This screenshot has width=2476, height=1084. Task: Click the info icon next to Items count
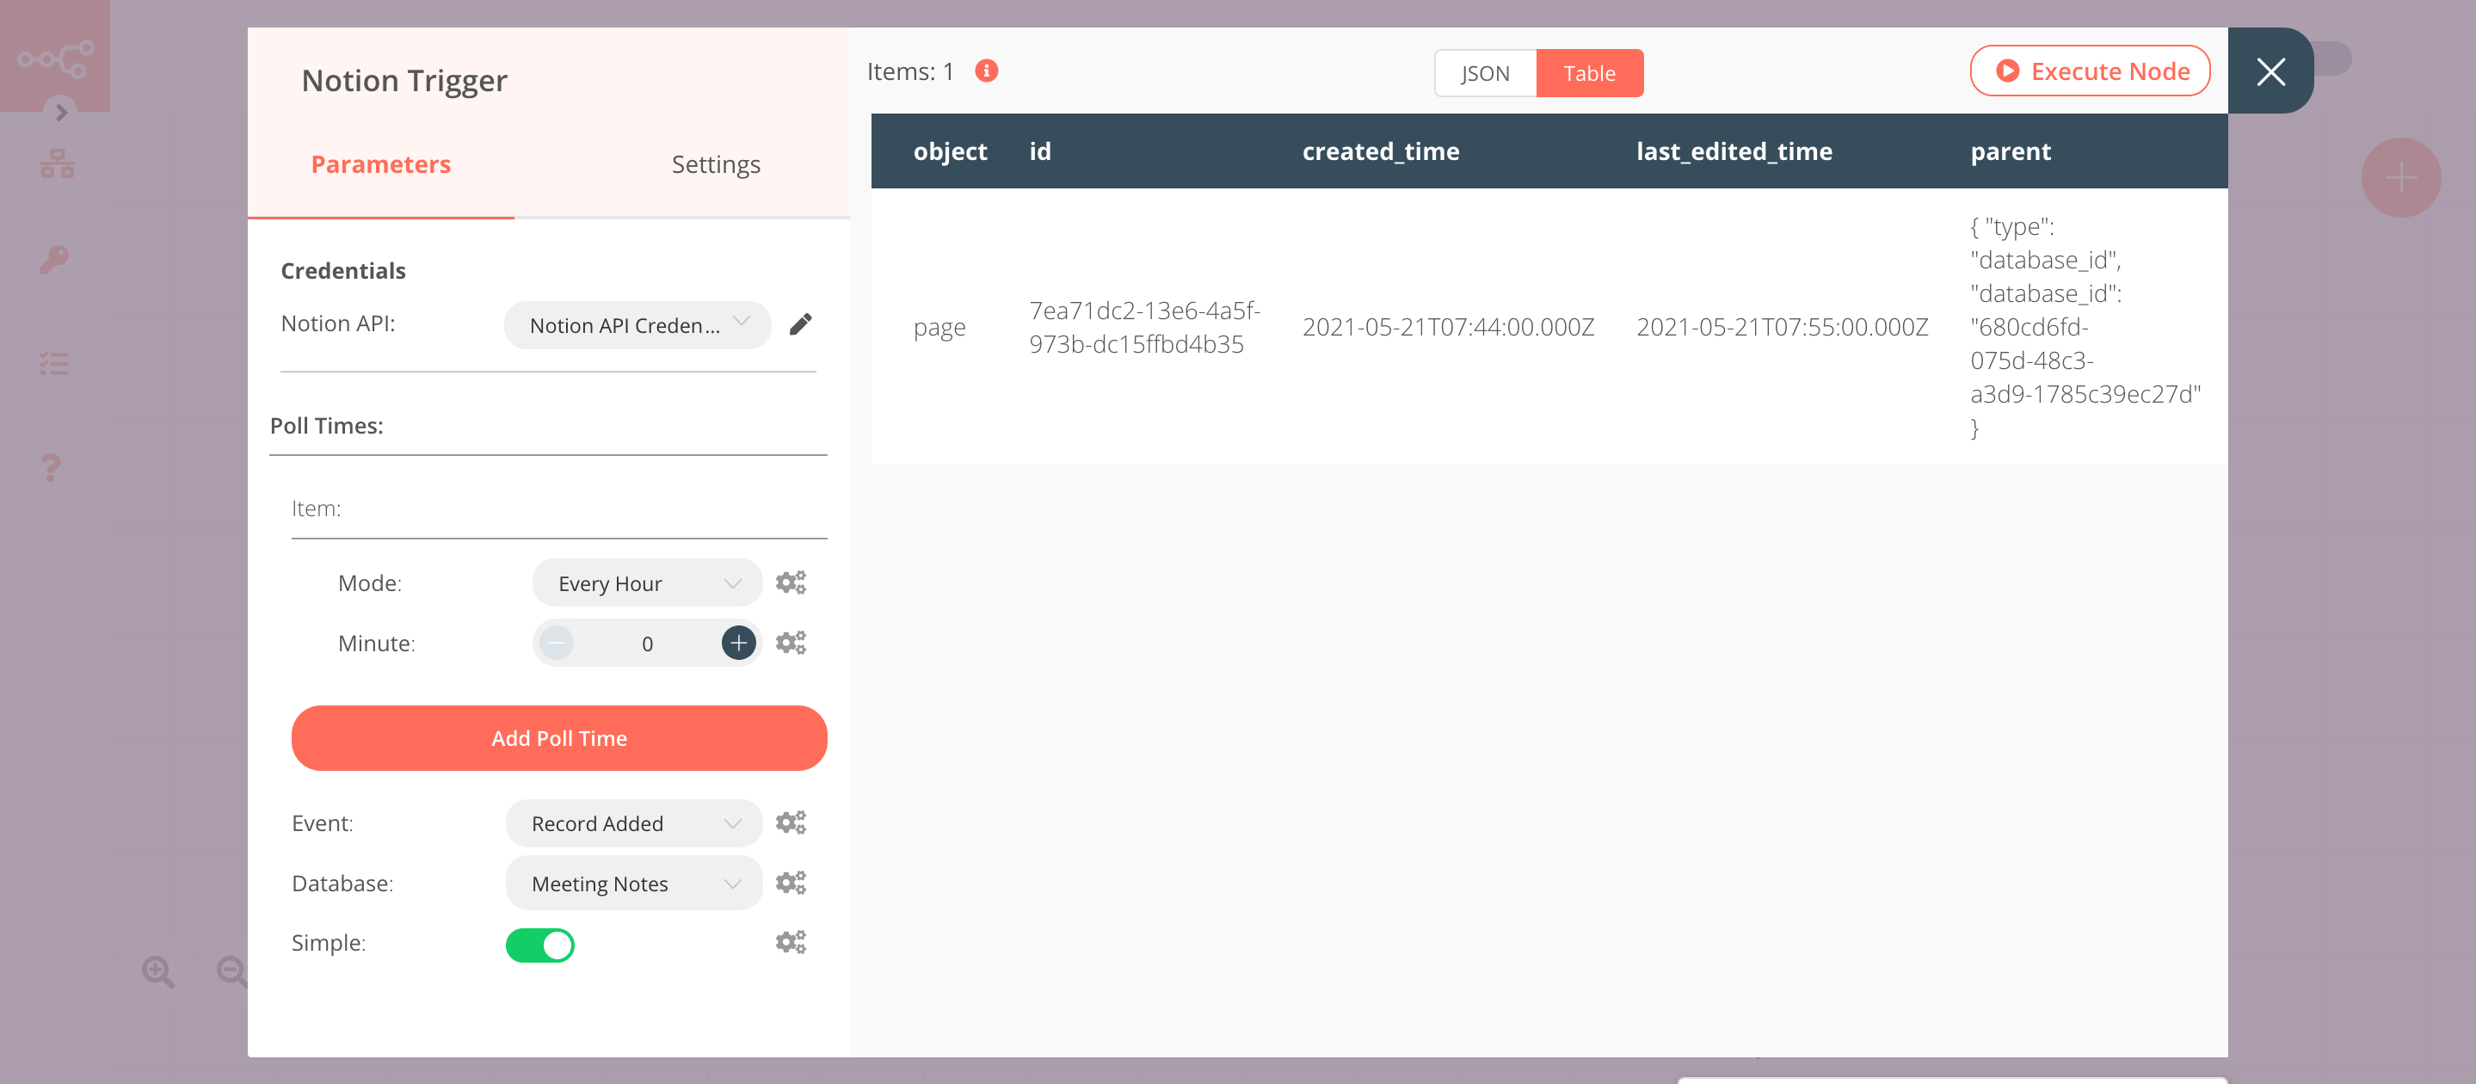[x=986, y=71]
